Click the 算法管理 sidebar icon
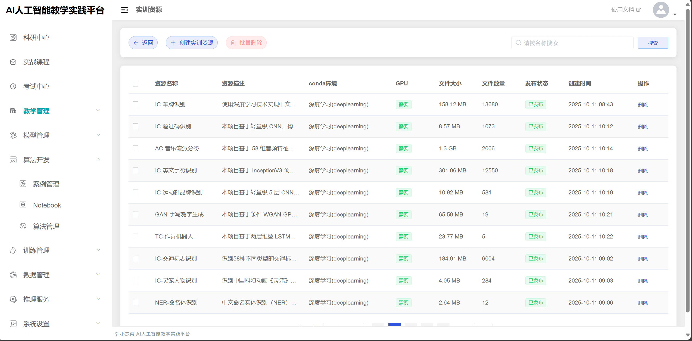Viewport: 692px width, 341px height. (x=23, y=226)
